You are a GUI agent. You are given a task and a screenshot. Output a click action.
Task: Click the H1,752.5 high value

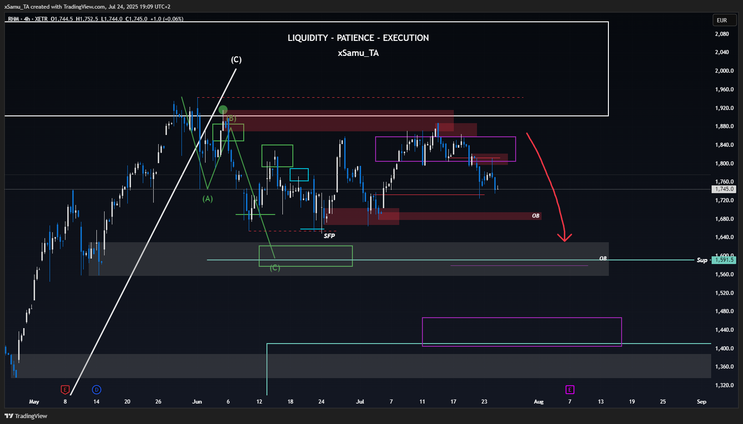click(87, 19)
